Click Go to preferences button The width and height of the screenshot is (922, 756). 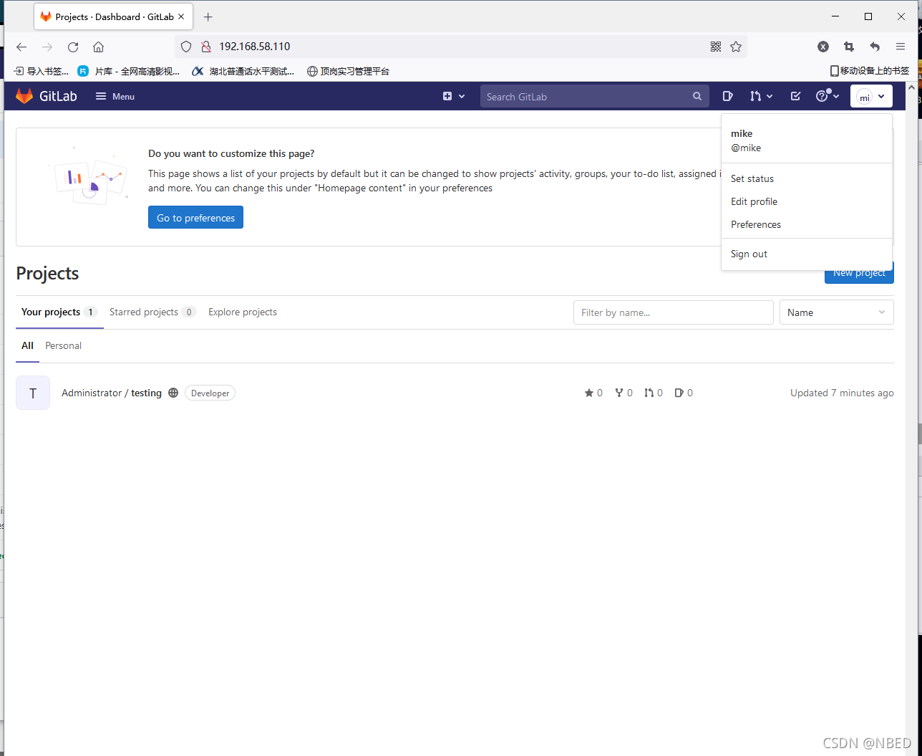point(195,217)
